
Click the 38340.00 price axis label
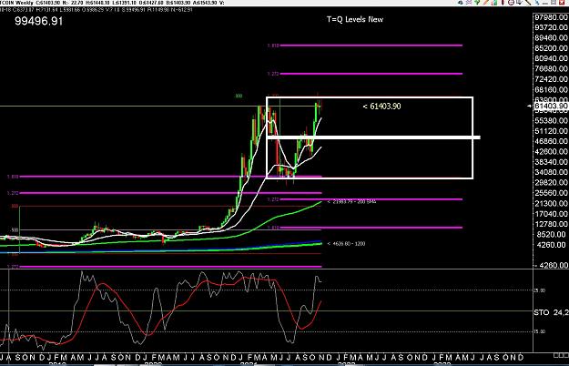coord(551,162)
